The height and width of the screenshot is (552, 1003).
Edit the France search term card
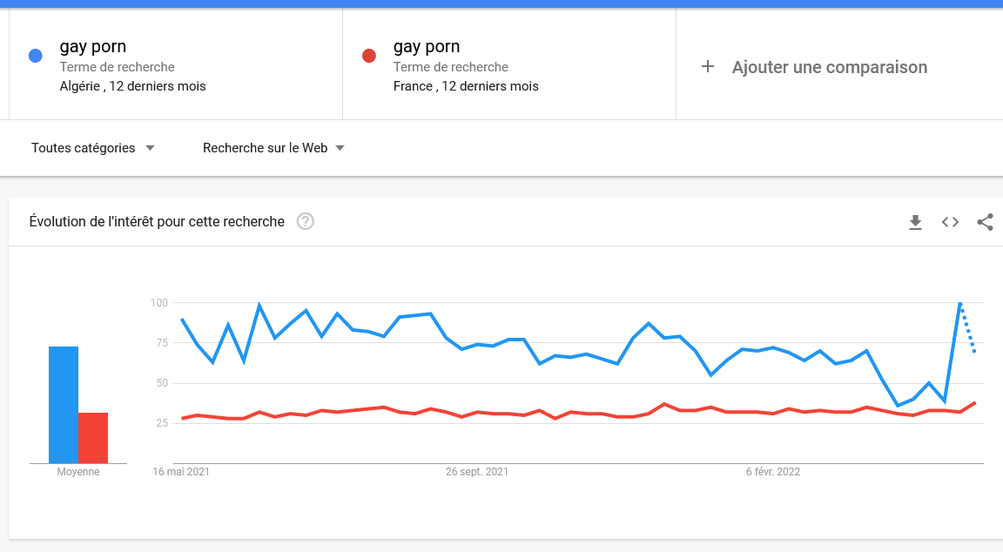tap(508, 66)
